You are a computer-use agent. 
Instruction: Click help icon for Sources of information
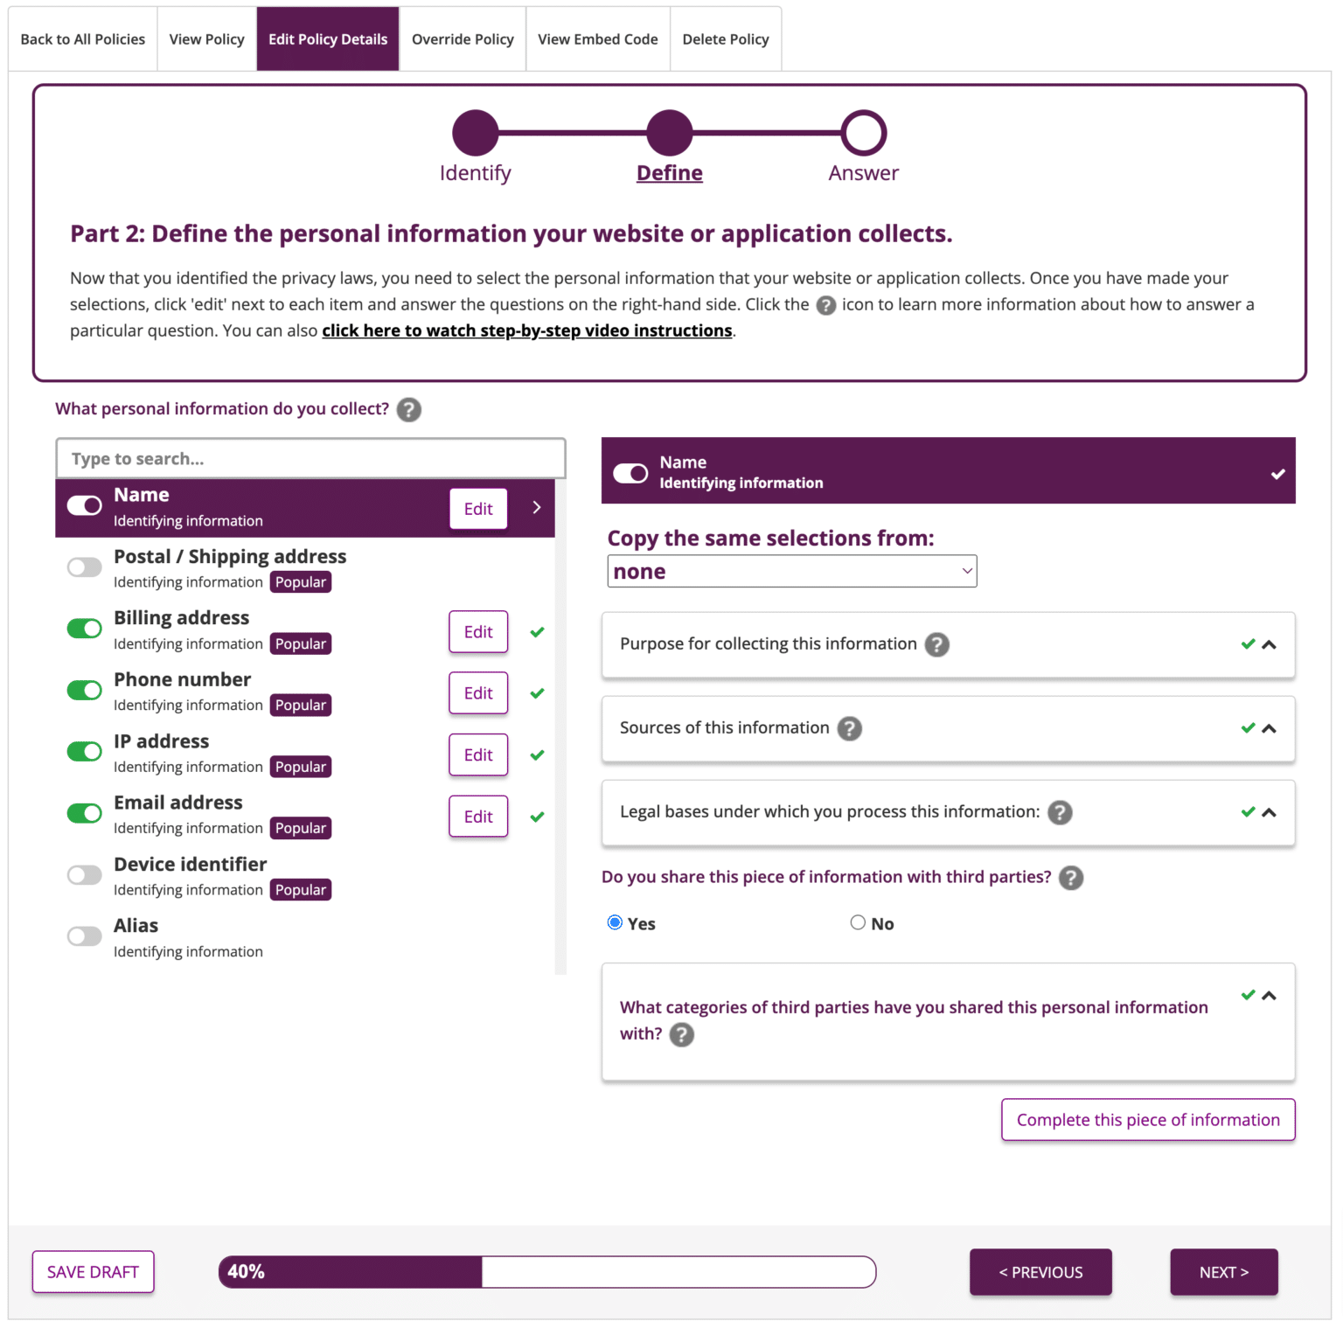849,728
